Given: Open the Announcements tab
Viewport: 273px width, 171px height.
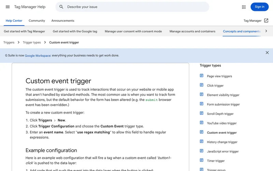Looking at the screenshot, I should (x=63, y=21).
